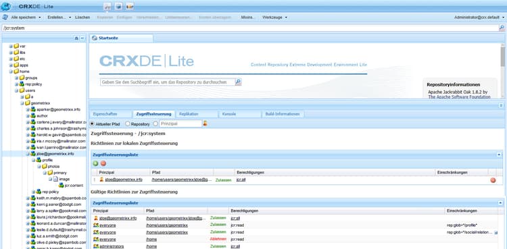Click the home page vertical scrollbar
The image size is (507, 249).
pyautogui.click(x=503, y=70)
